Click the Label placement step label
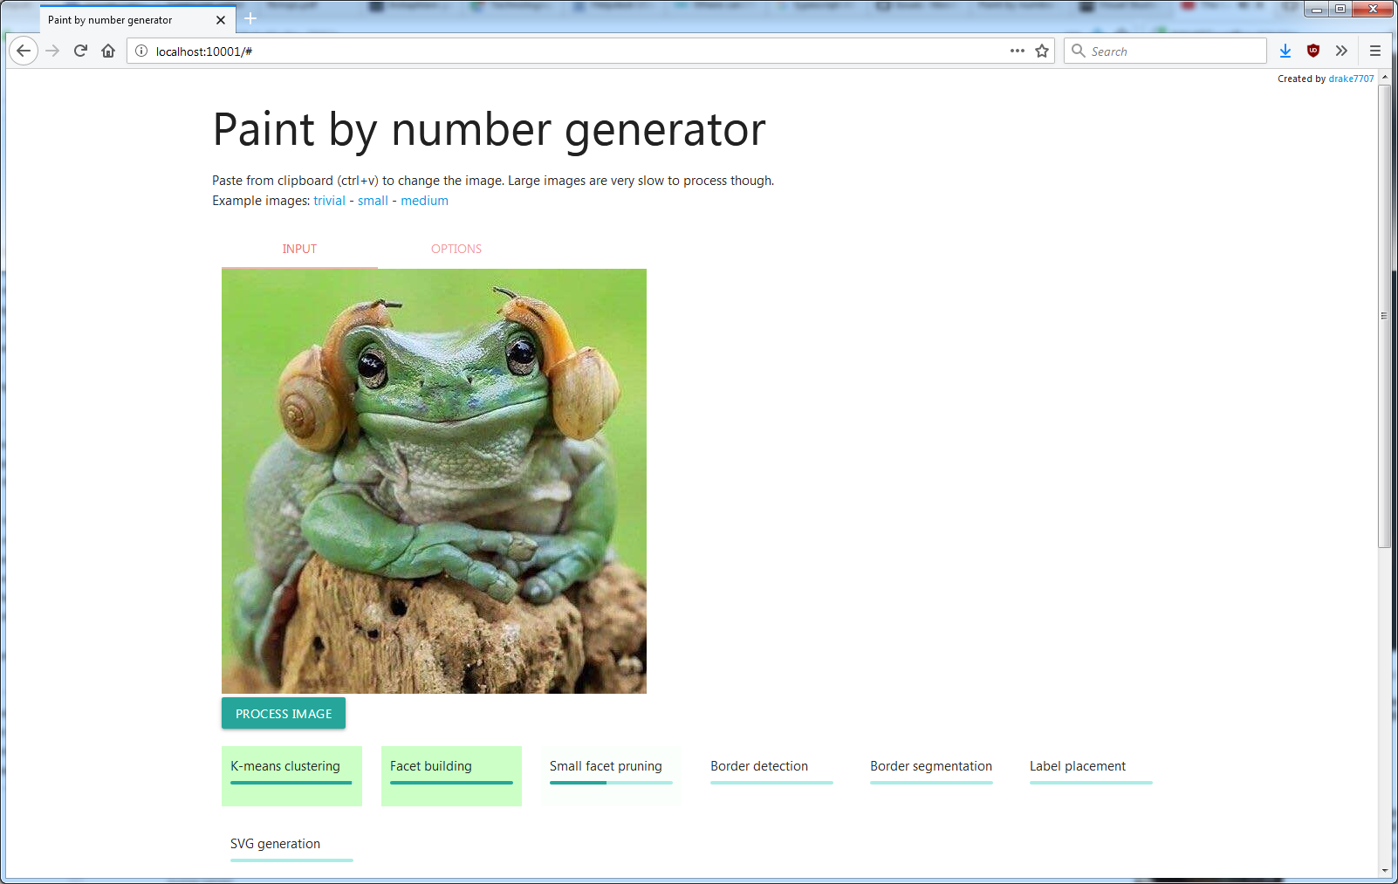The width and height of the screenshot is (1398, 884). pos(1078,766)
